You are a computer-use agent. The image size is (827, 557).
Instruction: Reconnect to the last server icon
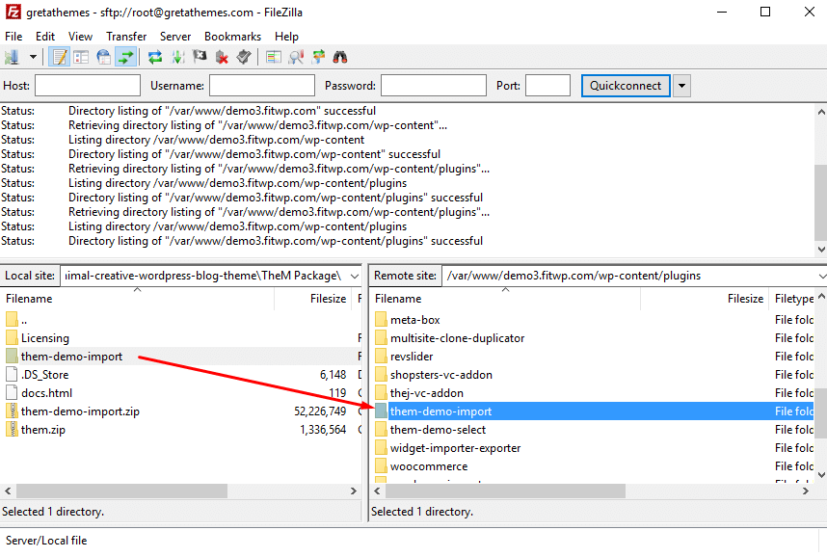coord(243,57)
